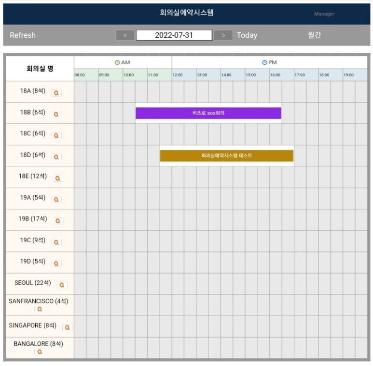Open details for room 18A magnifier icon
This screenshot has width=373, height=366.
click(56, 93)
